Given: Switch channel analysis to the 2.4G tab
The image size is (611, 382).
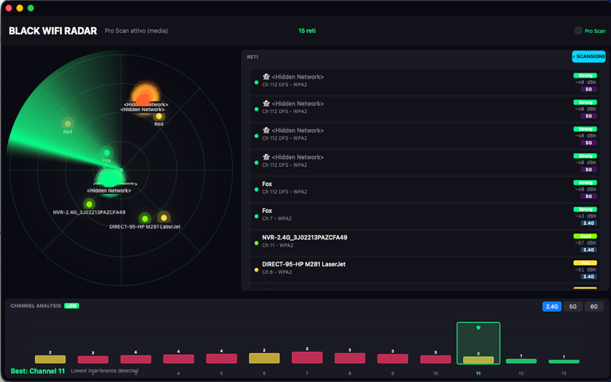Looking at the screenshot, I should click(552, 306).
